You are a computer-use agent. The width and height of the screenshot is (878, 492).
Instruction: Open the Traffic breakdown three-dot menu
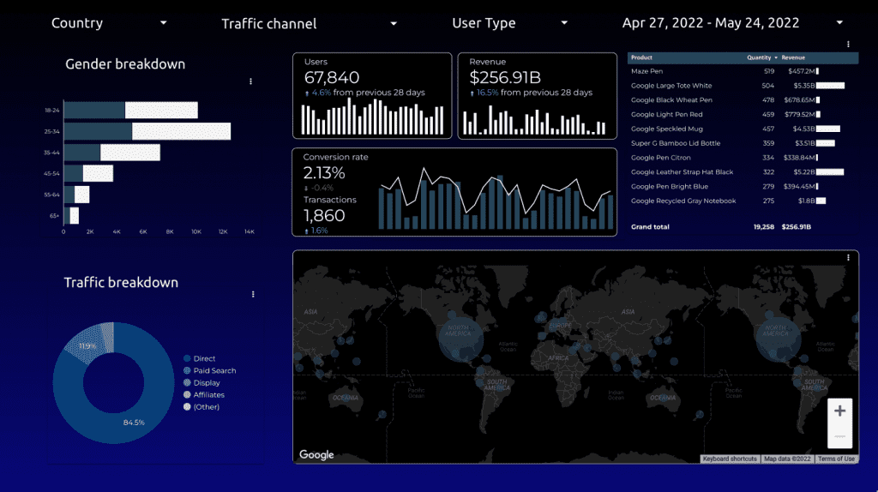point(253,294)
